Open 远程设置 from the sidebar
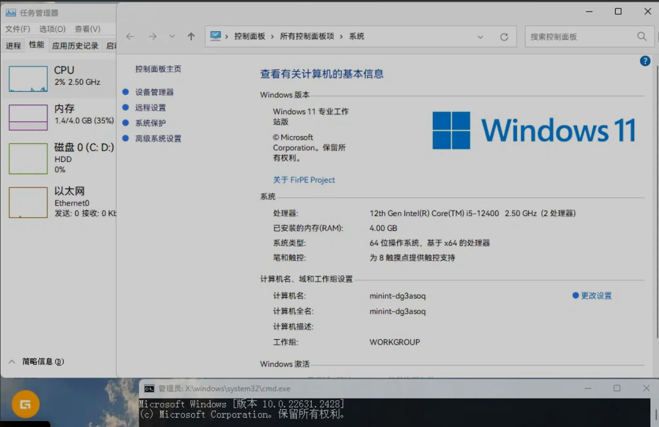659x427 pixels. pyautogui.click(x=151, y=108)
